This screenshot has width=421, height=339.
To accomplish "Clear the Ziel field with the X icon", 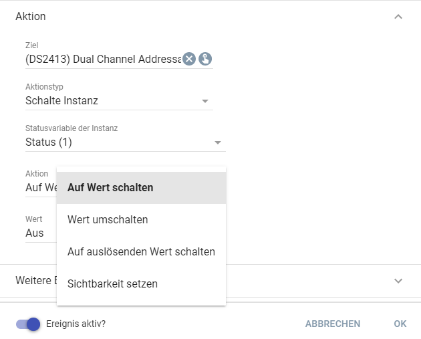I will pos(189,60).
